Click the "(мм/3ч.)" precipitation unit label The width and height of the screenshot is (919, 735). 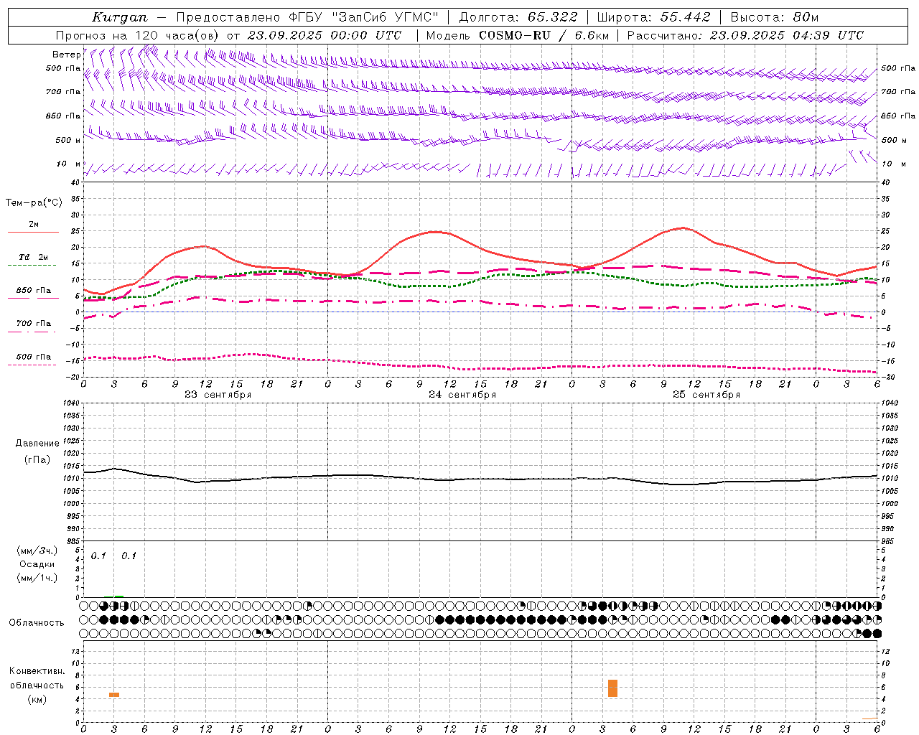click(37, 551)
